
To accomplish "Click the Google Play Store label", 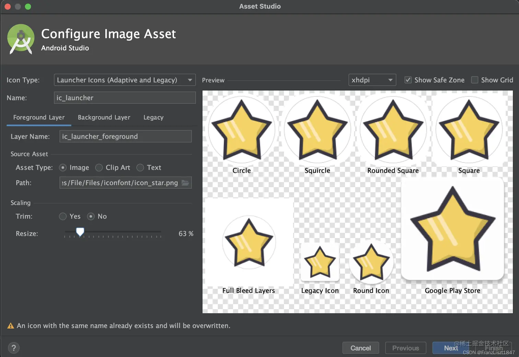I will [x=452, y=290].
